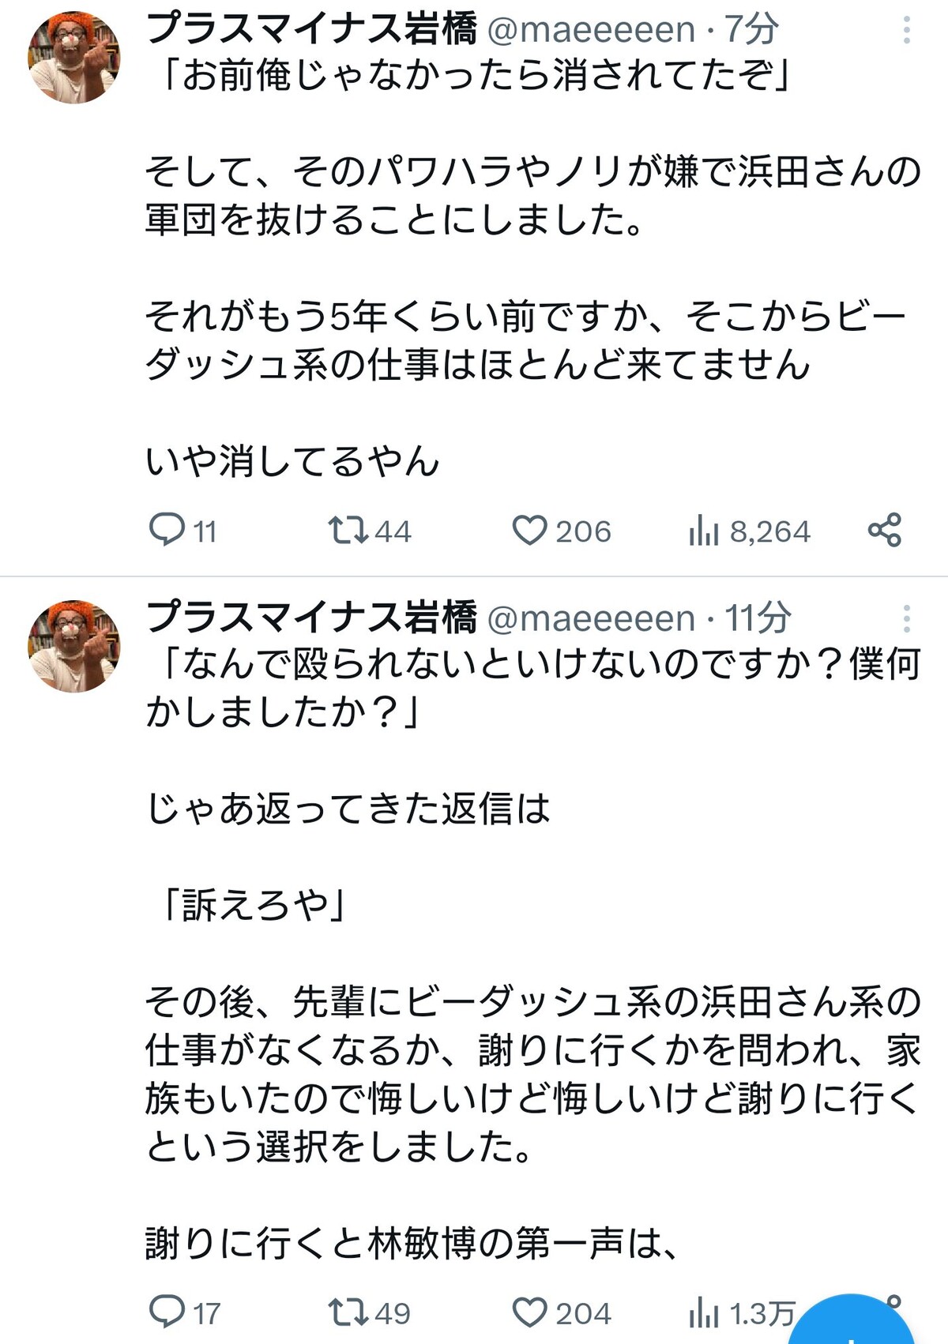Open profile picture on the second tweet
The width and height of the screenshot is (948, 1344).
click(74, 646)
